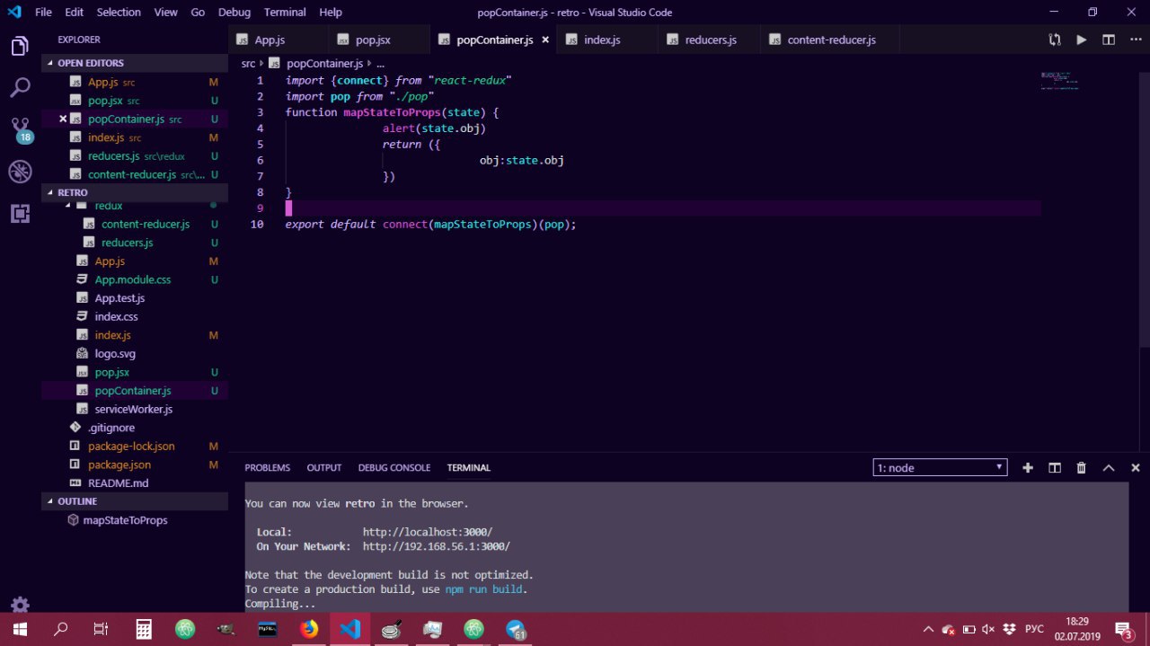This screenshot has height=646, width=1150.
Task: Toggle the РУС keyboard language indicator
Action: 1034,629
